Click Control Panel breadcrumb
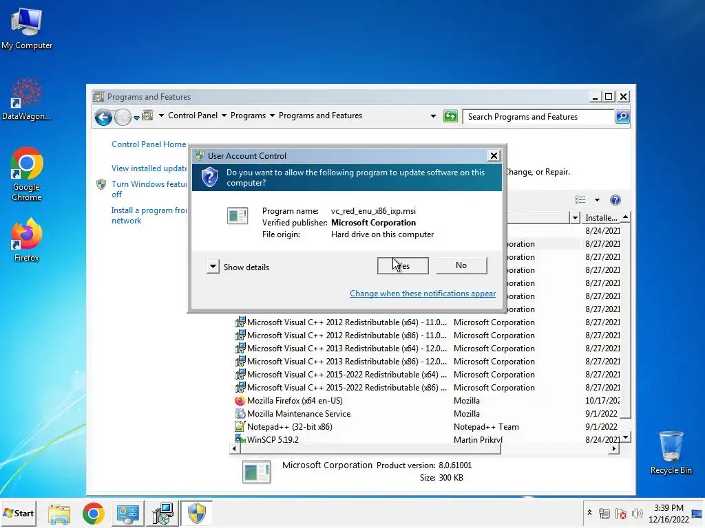The width and height of the screenshot is (705, 528). (x=193, y=115)
